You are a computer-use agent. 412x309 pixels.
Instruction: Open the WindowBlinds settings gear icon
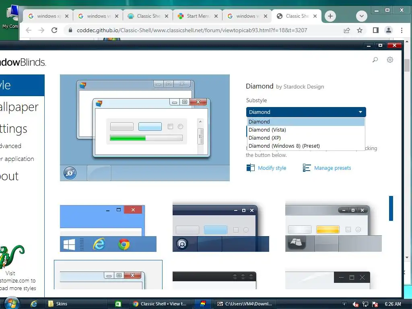(x=390, y=60)
